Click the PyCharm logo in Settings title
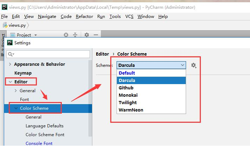The width and height of the screenshot is (250, 146). (x=10, y=43)
